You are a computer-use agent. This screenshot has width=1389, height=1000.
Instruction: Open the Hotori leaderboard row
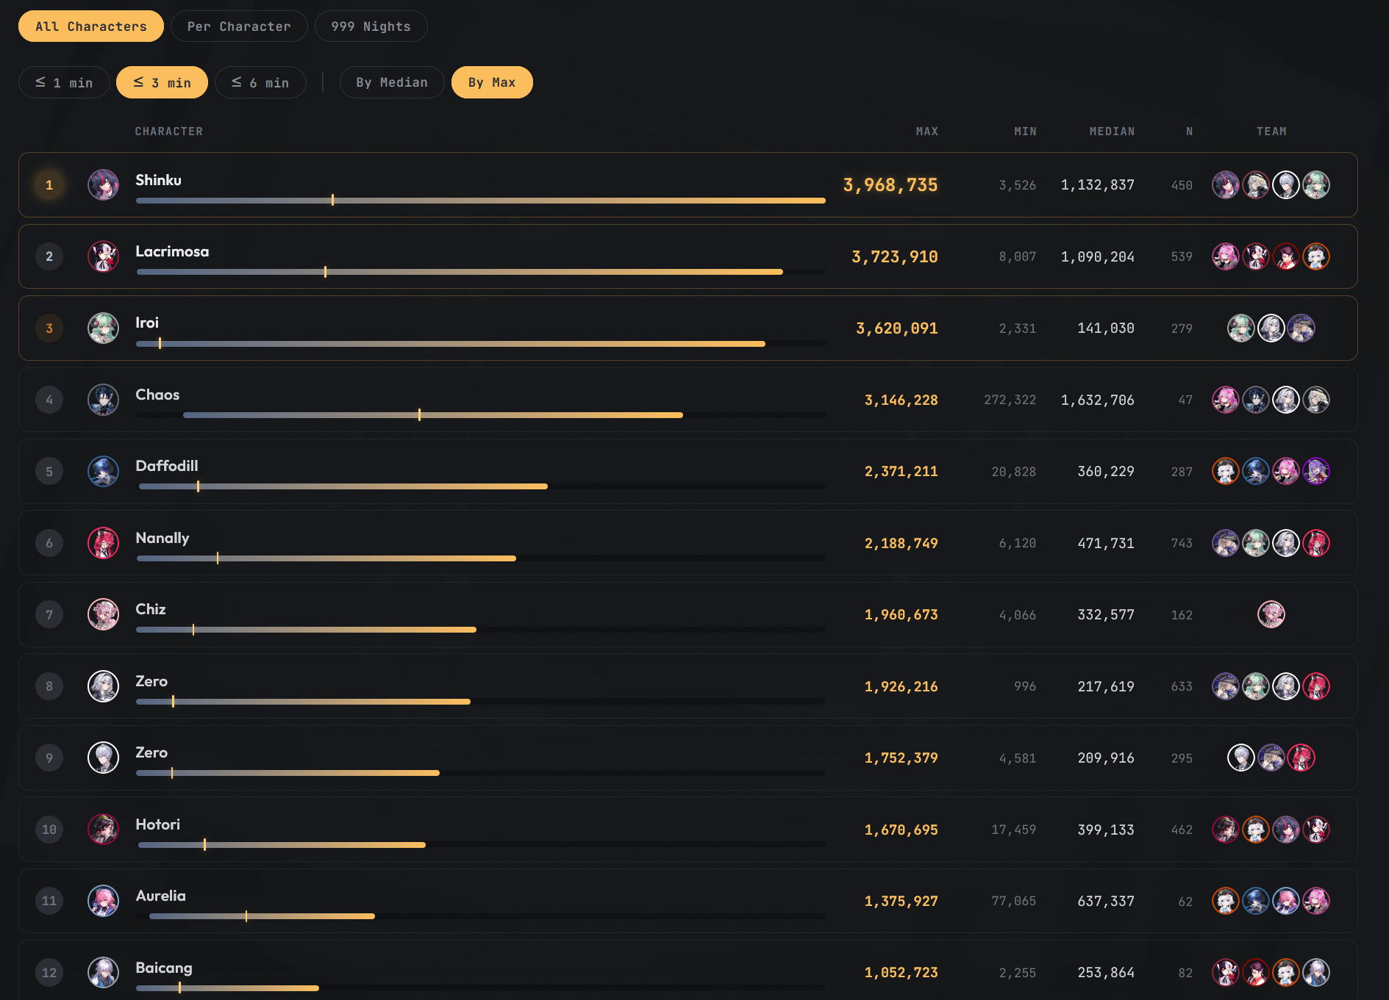coord(688,830)
